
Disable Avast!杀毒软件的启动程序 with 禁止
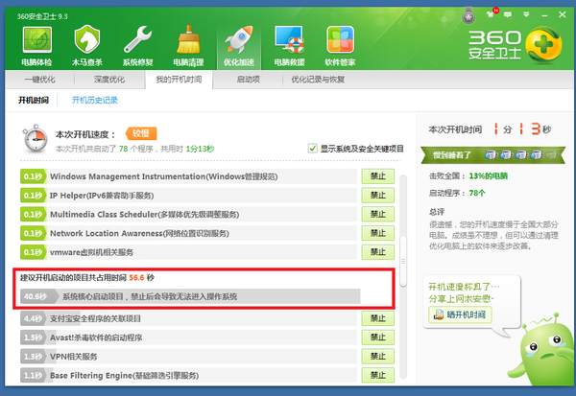tap(377, 338)
